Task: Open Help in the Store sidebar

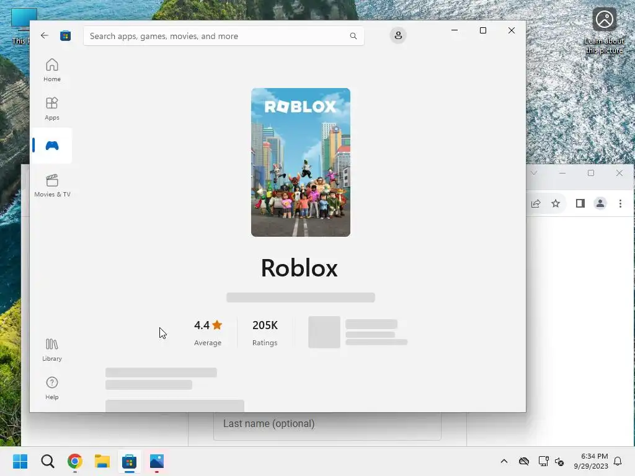Action: (x=52, y=388)
